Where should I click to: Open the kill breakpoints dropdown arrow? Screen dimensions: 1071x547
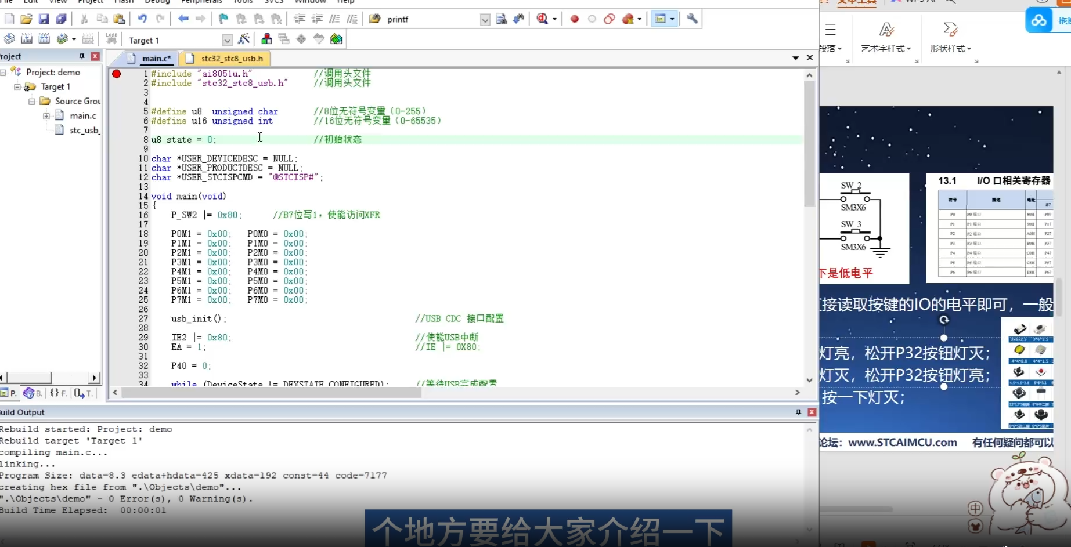point(640,19)
